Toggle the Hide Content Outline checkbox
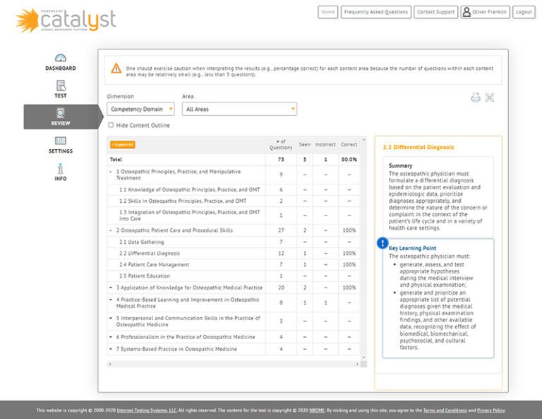Screen dimensions: 542x419 (x=111, y=125)
